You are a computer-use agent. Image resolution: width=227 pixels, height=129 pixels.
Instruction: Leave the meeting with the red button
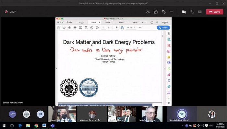(214, 12)
